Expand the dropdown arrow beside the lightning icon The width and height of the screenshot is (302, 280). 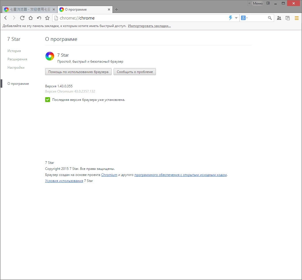[x=236, y=18]
